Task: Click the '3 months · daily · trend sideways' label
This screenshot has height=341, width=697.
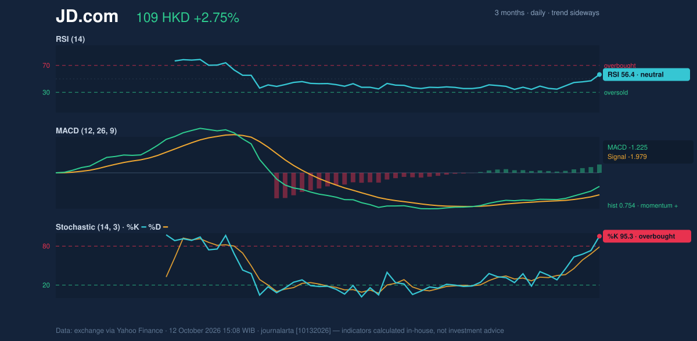Action: click(547, 13)
